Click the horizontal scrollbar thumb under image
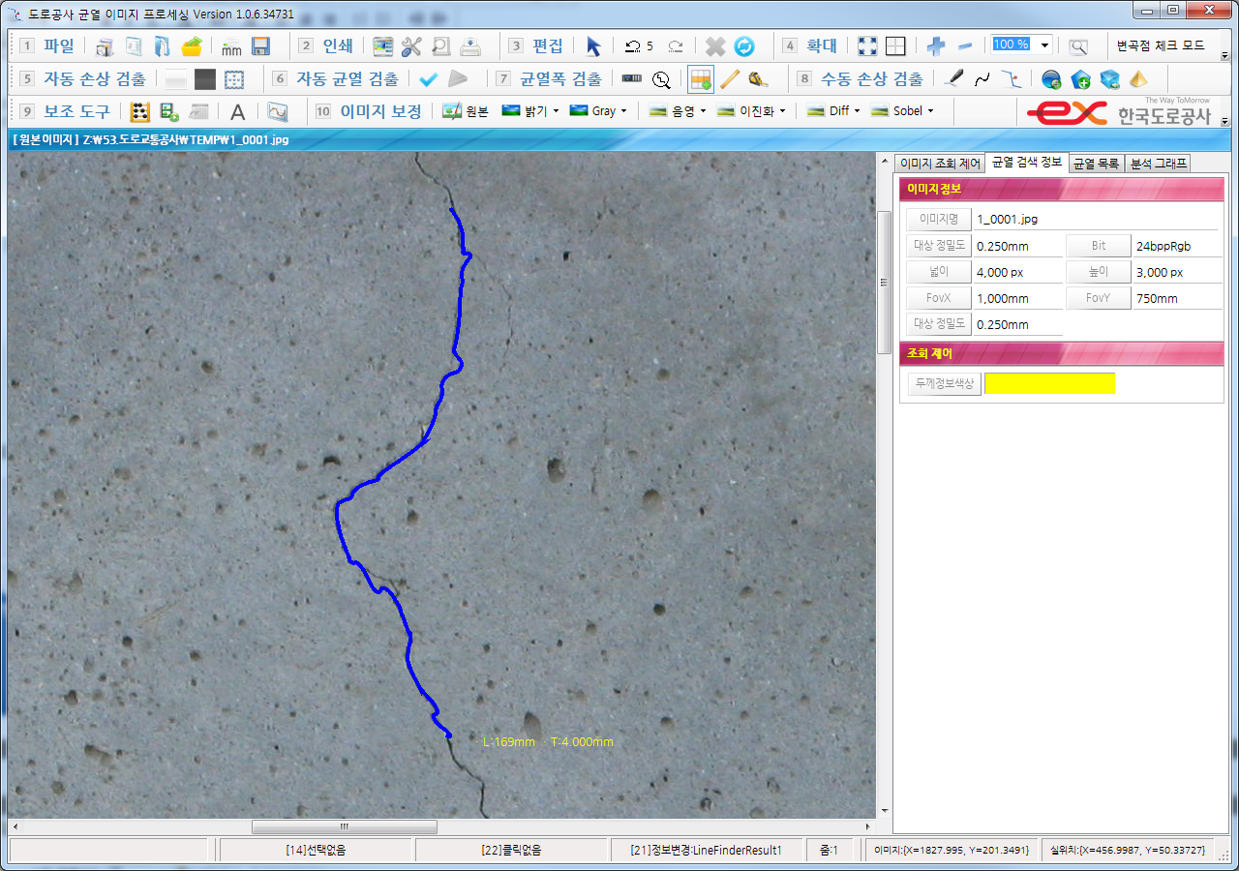The height and width of the screenshot is (871, 1239). 345,826
